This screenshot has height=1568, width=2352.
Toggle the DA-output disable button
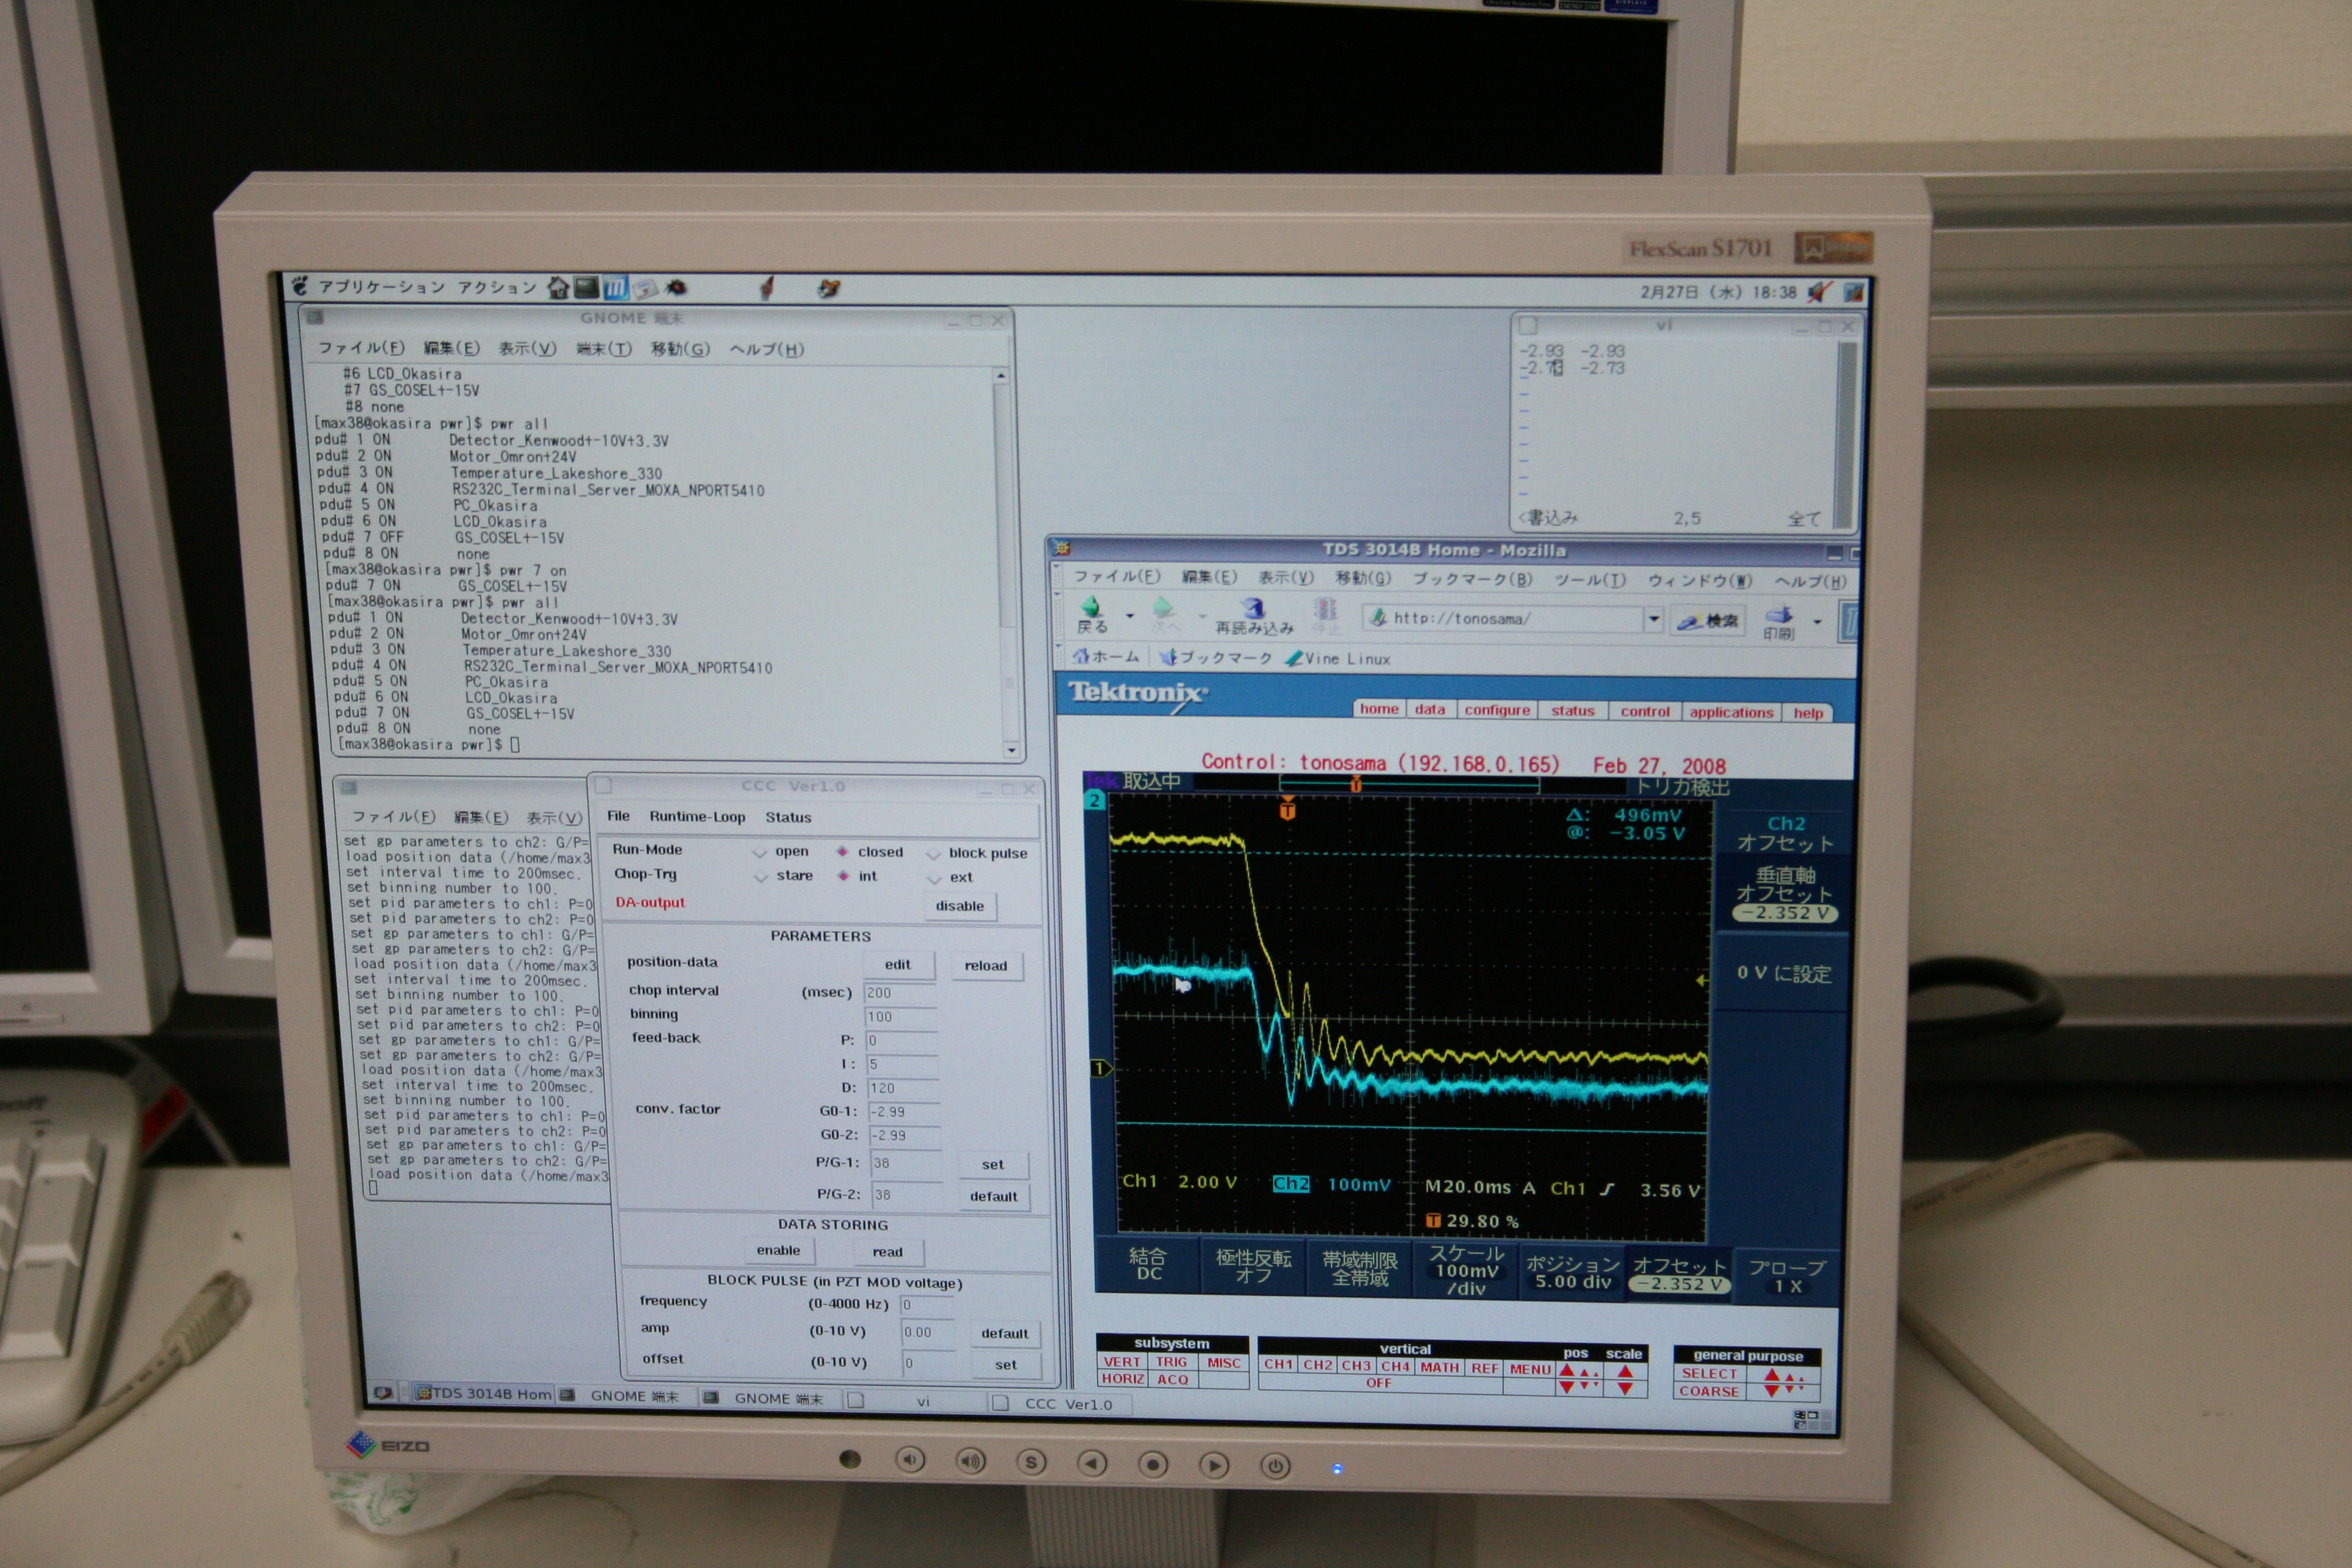(959, 906)
